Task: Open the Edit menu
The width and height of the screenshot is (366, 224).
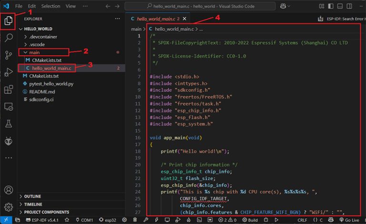Action: pos(32,6)
